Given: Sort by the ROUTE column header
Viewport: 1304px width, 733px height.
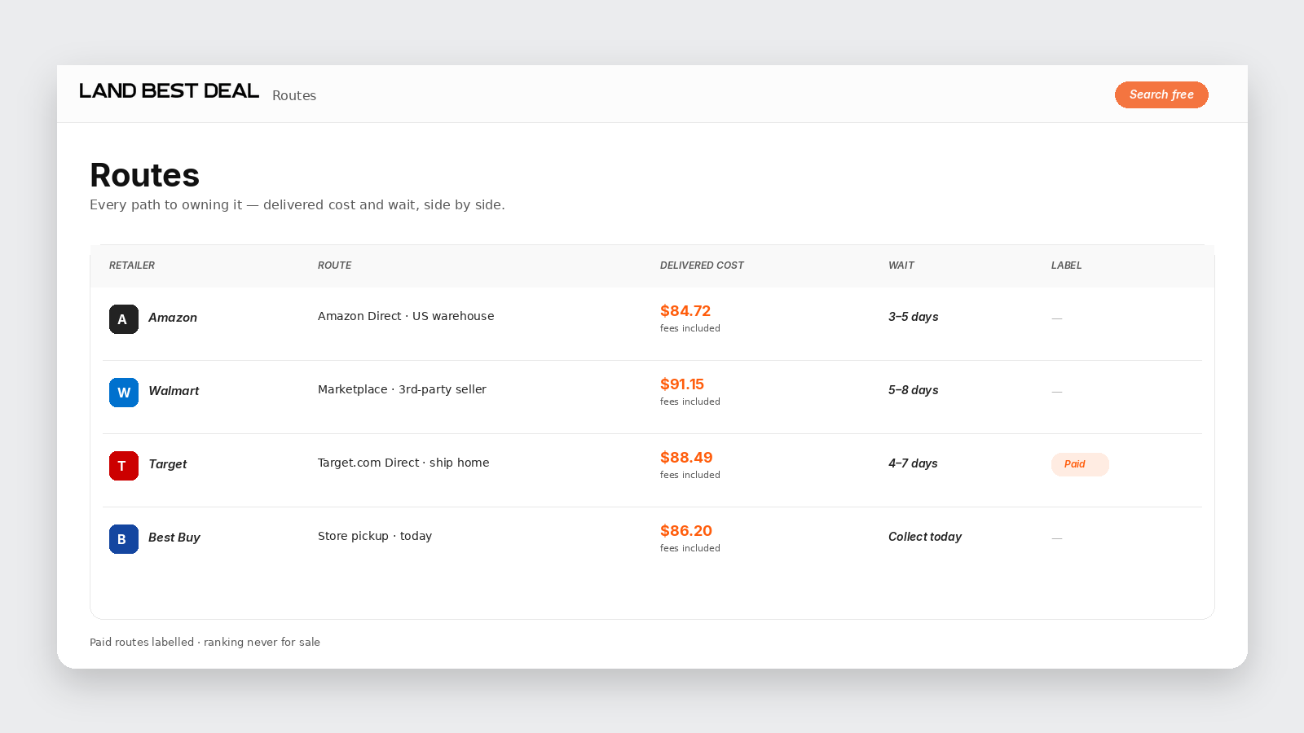Looking at the screenshot, I should [335, 266].
